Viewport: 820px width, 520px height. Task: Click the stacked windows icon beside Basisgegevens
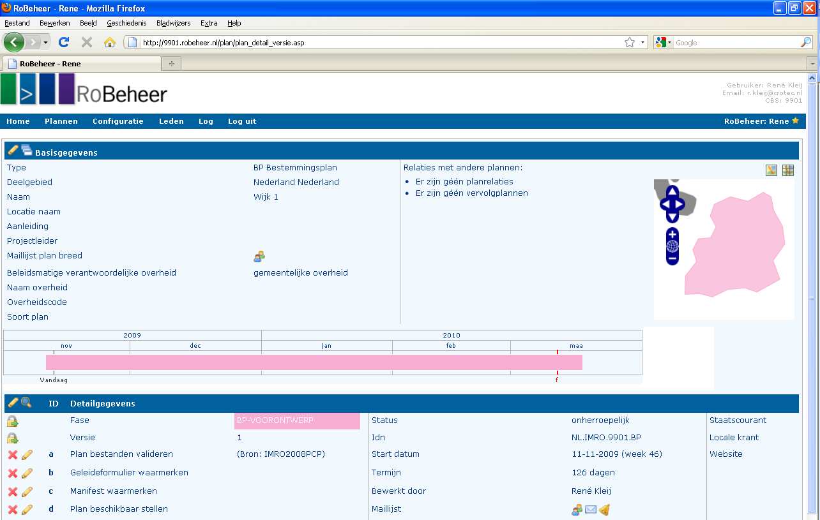[x=27, y=151]
